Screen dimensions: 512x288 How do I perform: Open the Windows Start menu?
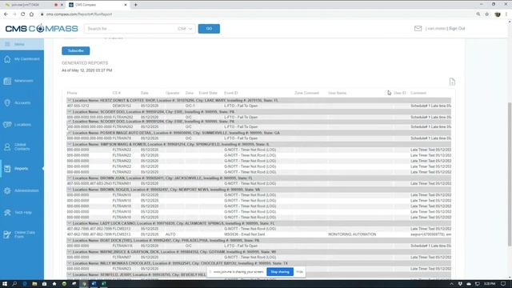5,284
